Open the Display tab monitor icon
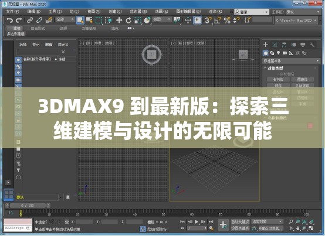 (x=303, y=45)
